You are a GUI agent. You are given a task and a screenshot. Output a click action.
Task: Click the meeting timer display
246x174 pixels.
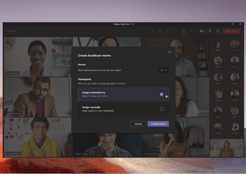11,31
